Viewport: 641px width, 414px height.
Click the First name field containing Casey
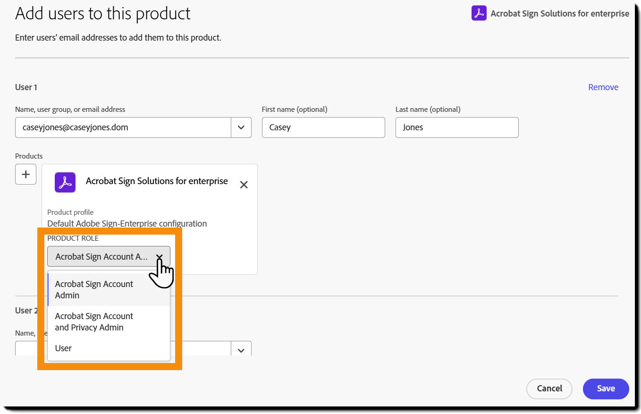pos(323,127)
